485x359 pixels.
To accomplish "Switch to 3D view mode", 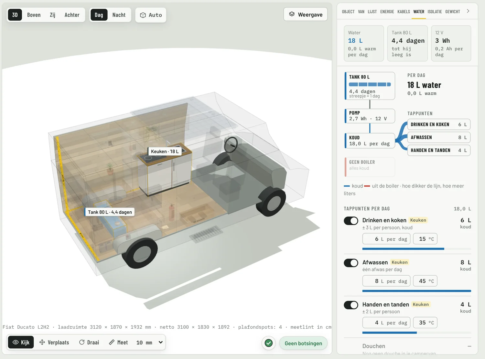I will pyautogui.click(x=15, y=15).
